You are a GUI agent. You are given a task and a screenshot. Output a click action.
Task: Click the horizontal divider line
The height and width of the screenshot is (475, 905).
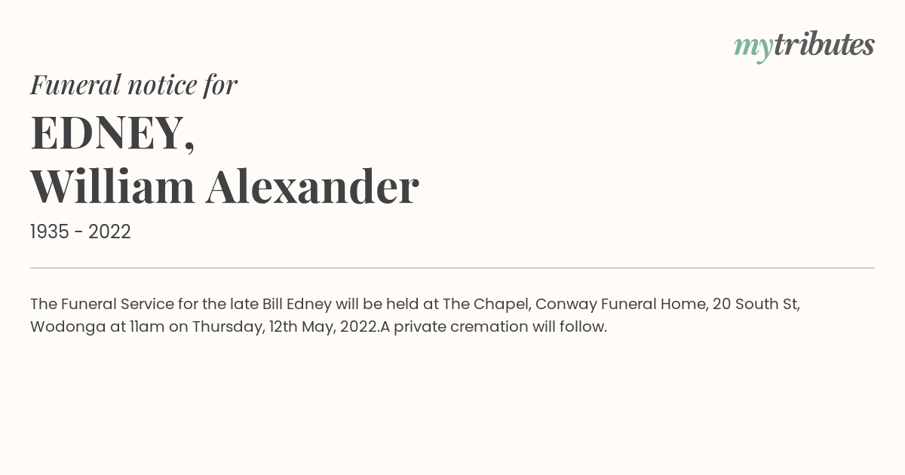click(452, 268)
